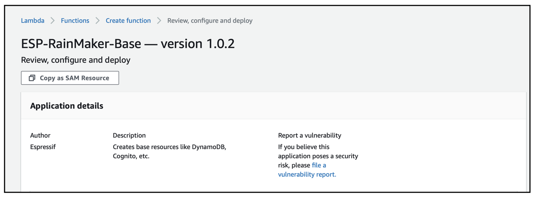533x198 pixels.
Task: Click the 'Creates base resources like DynamoDB' description text
Action: [x=169, y=147]
